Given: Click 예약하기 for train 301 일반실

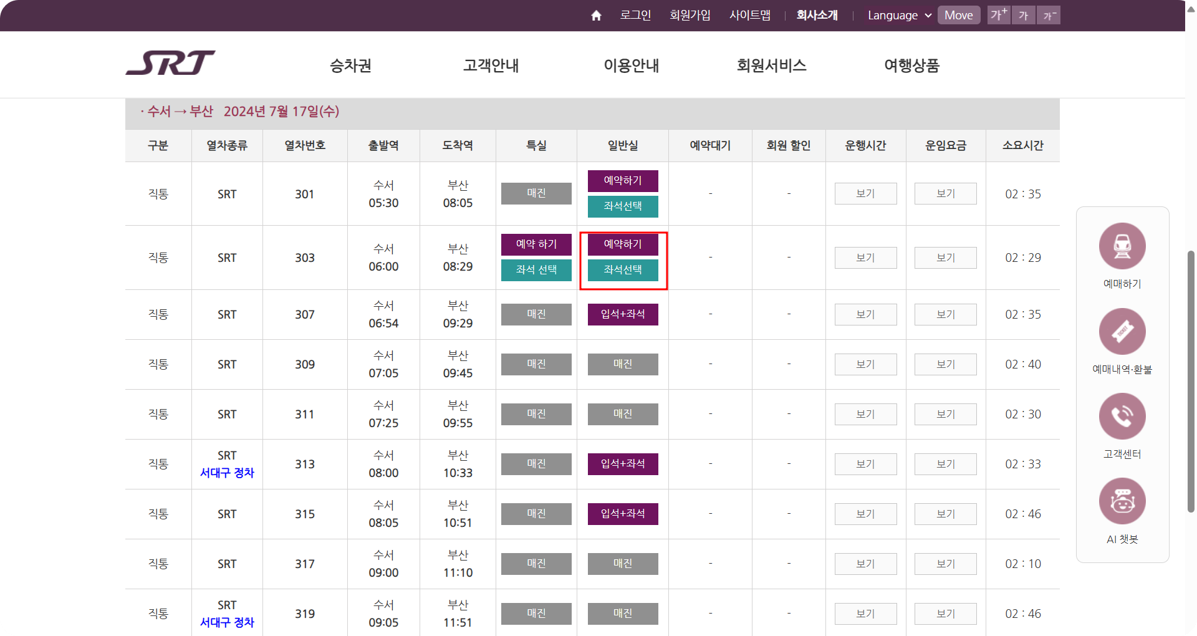Looking at the screenshot, I should coord(622,181).
